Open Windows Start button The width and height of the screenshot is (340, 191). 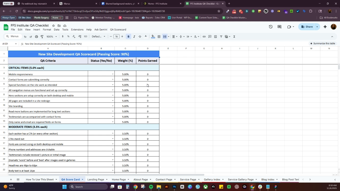coord(65,187)
